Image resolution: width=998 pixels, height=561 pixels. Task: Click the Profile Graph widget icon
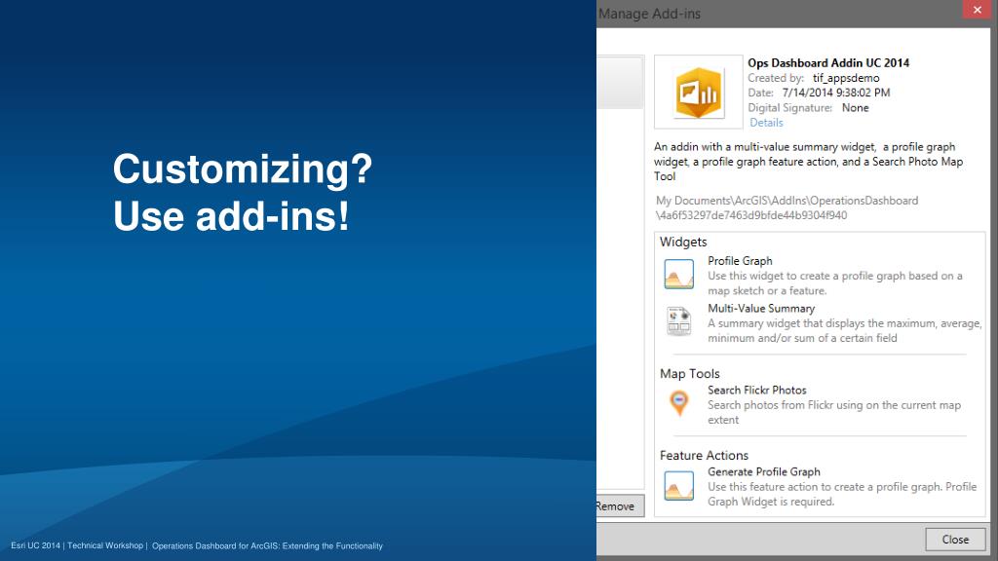tap(679, 274)
